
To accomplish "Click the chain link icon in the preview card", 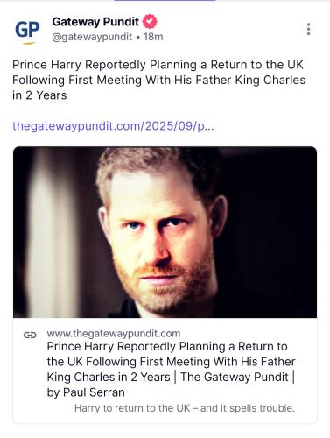I will pyautogui.click(x=30, y=335).
